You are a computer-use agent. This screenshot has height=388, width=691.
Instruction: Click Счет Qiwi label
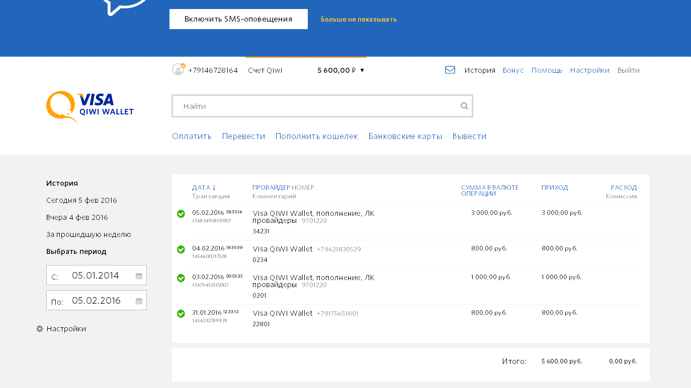(x=265, y=70)
